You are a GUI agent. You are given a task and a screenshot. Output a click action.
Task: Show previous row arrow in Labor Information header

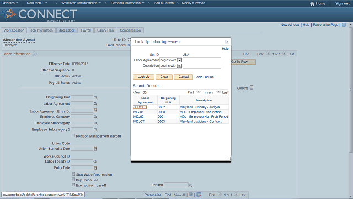268,54
